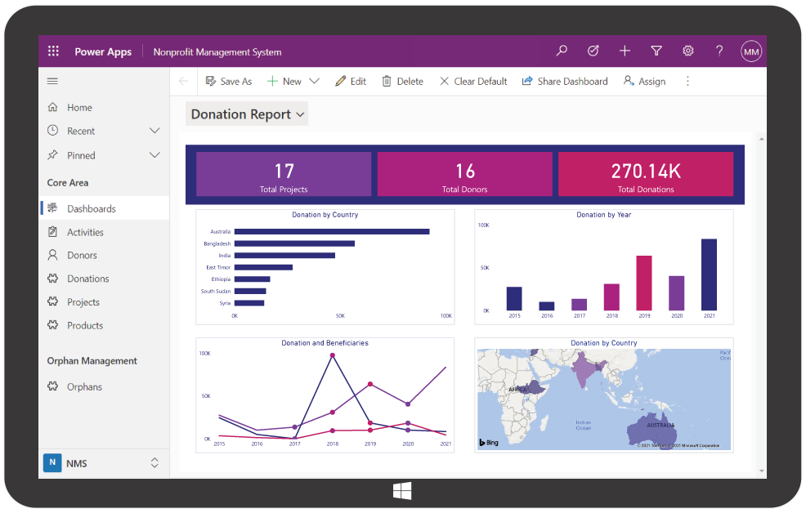Open the advanced find filter icon
The width and height of the screenshot is (806, 513).
pos(656,51)
